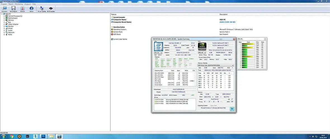Image resolution: width=330 pixels, height=139 pixels.
Task: Expand the Central Processor(s) node
Action: click(x=4, y=16)
